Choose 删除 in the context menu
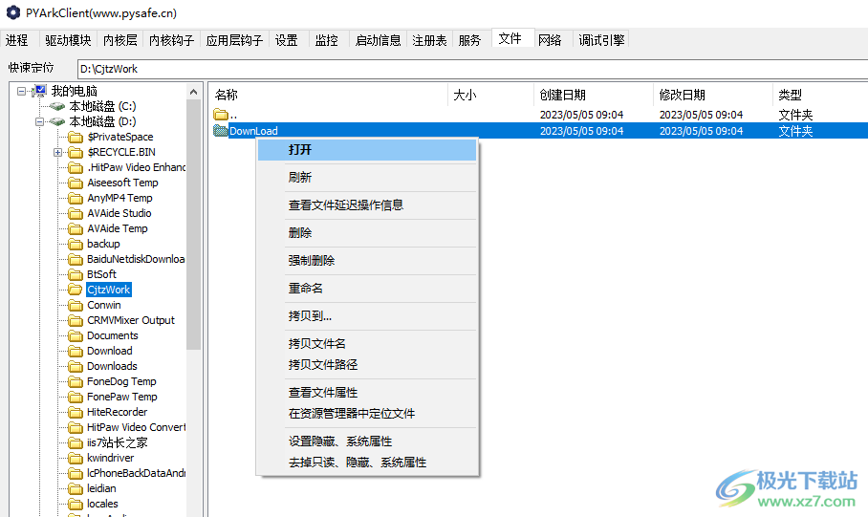 click(x=367, y=233)
